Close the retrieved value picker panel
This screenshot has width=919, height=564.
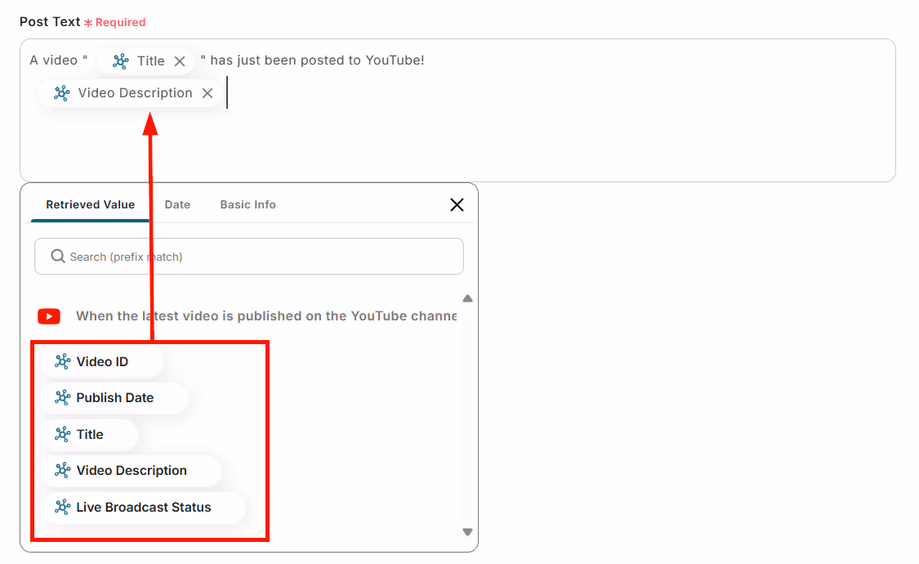click(457, 204)
